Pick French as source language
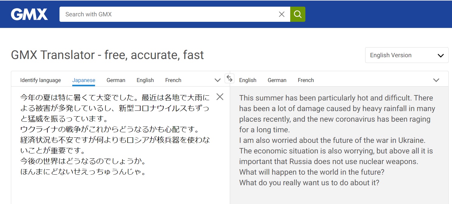 173,80
